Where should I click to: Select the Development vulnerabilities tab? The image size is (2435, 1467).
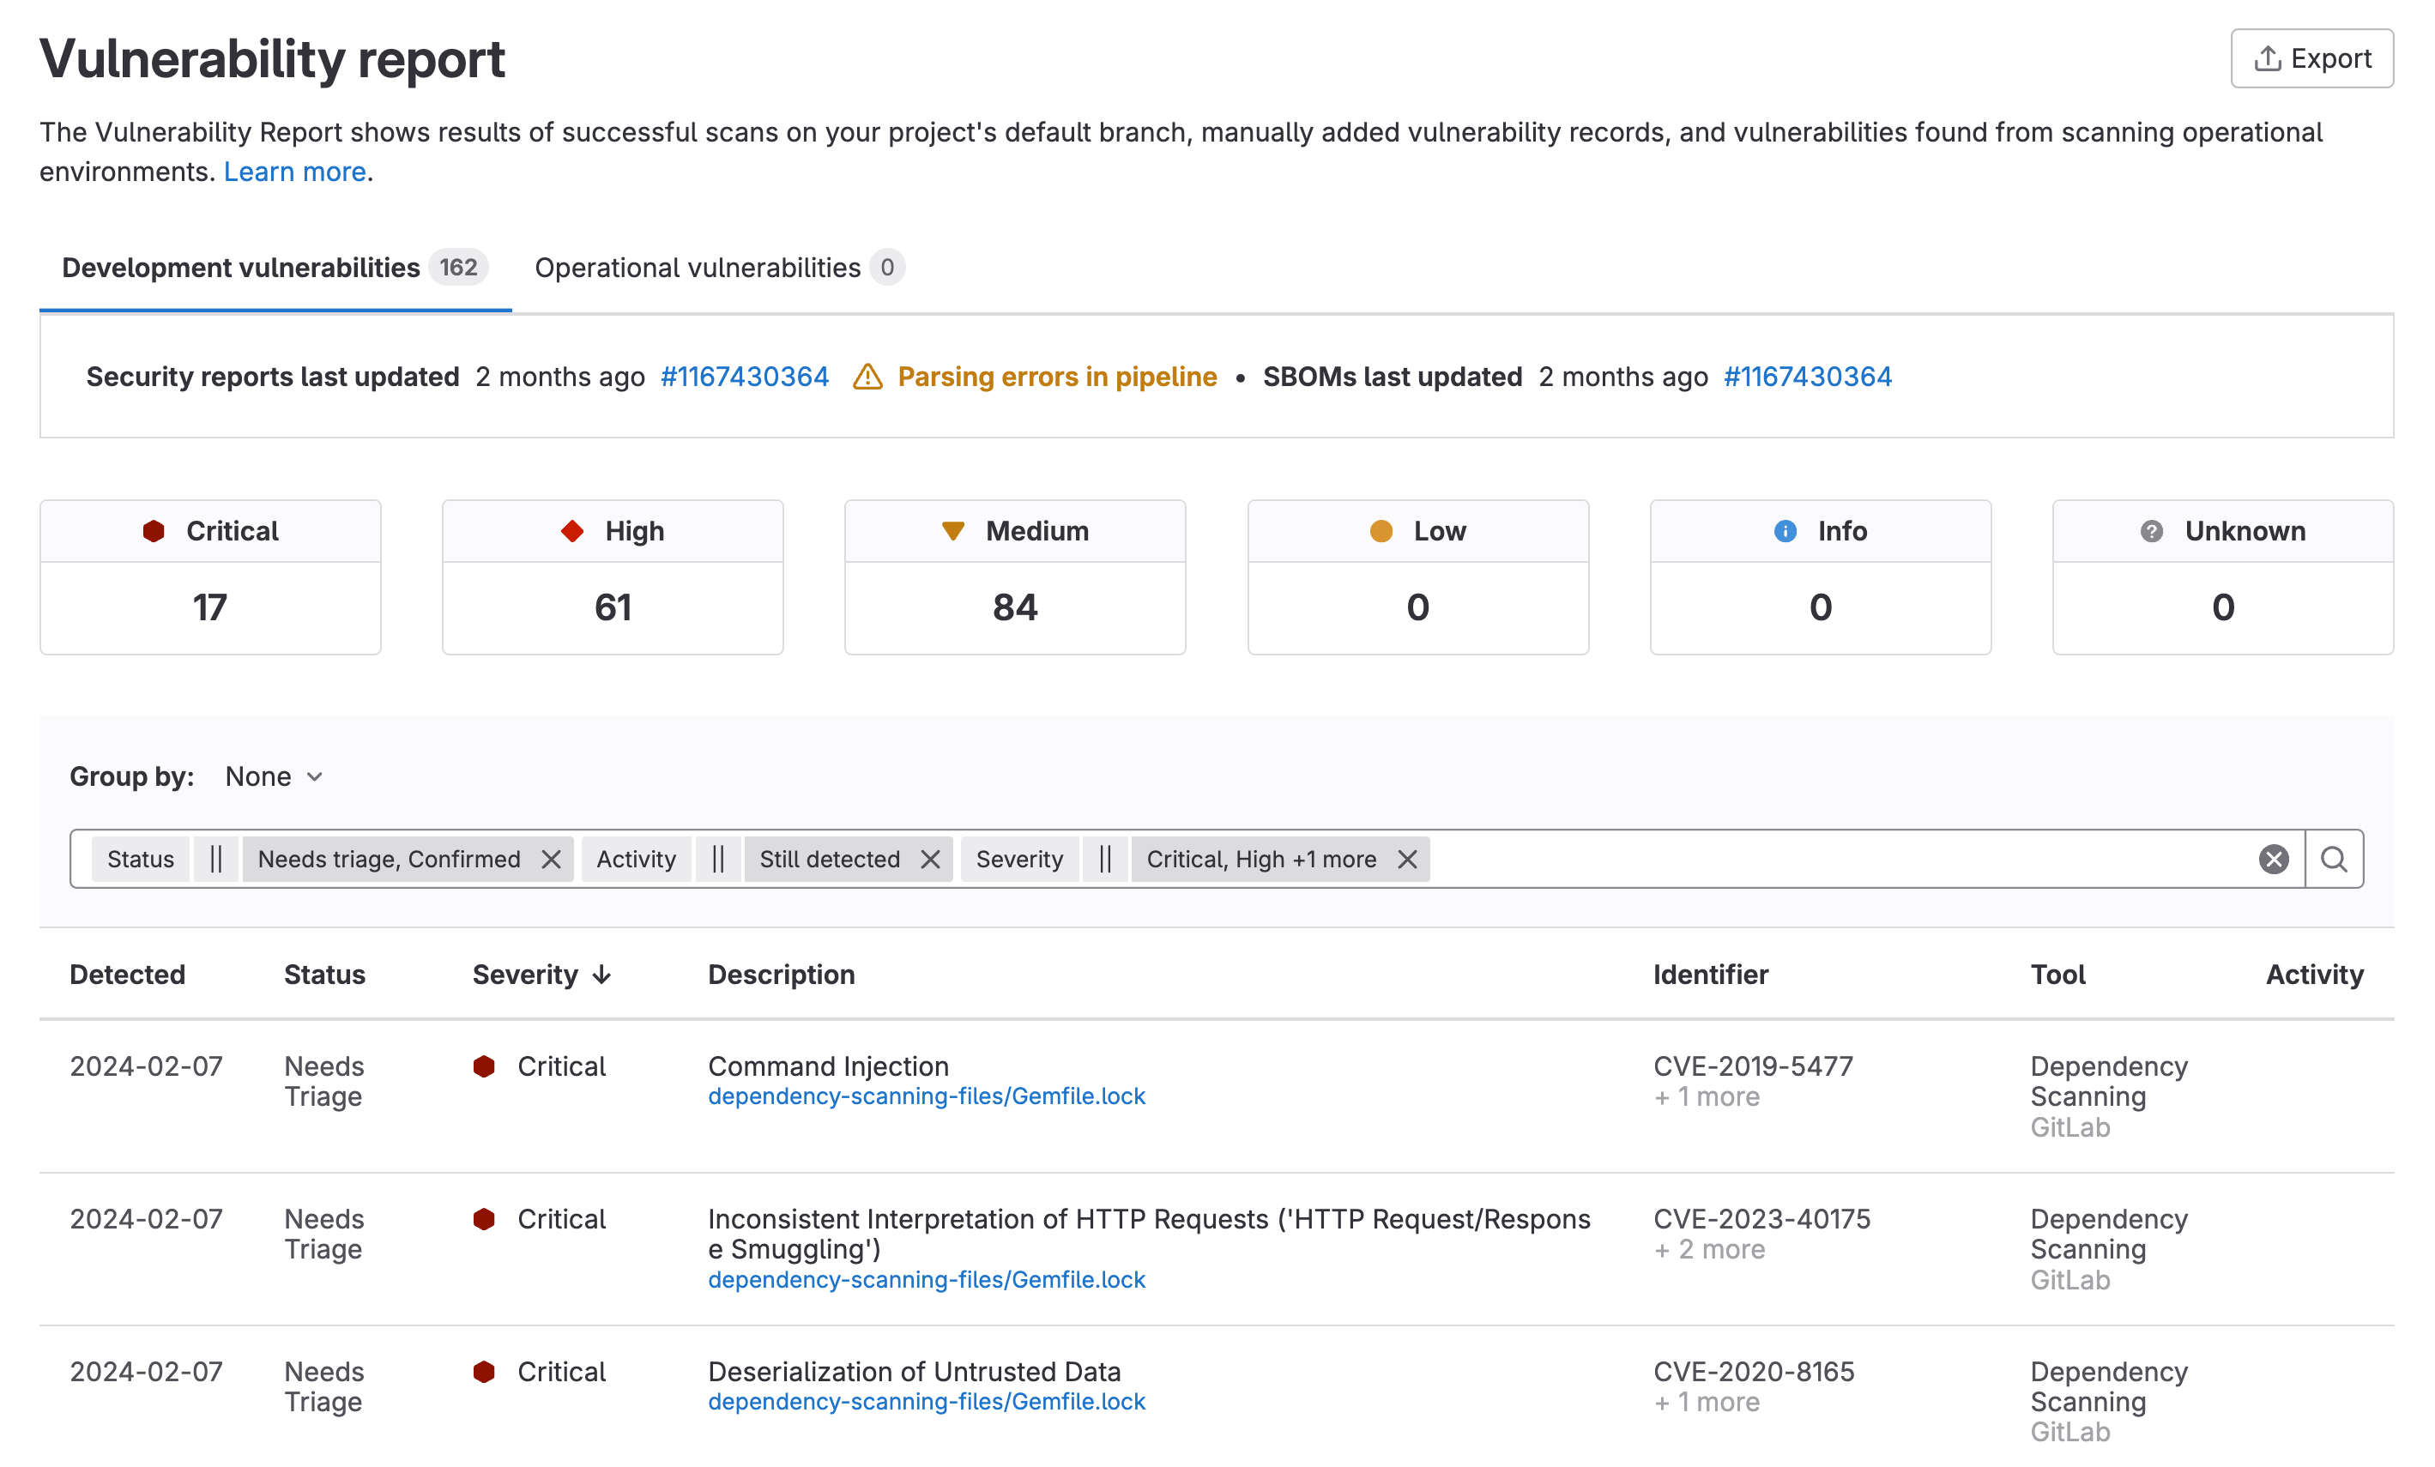[239, 267]
